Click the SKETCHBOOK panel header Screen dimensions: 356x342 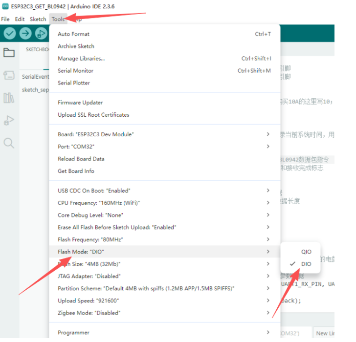tap(37, 50)
